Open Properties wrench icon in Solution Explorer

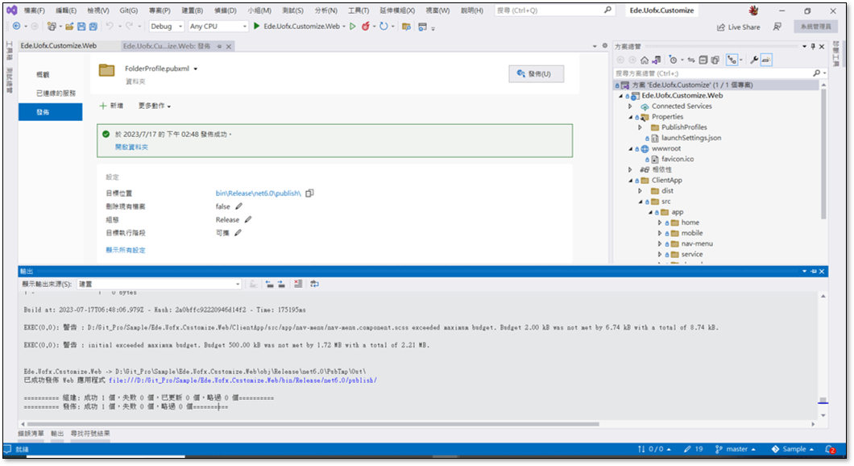tap(754, 60)
